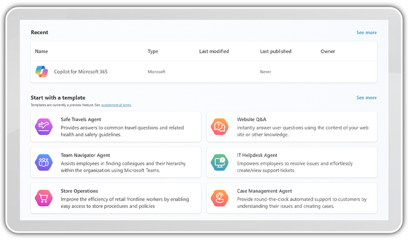This screenshot has height=240, width=408.
Task: Sort by Last modified column header
Action: pos(214,52)
